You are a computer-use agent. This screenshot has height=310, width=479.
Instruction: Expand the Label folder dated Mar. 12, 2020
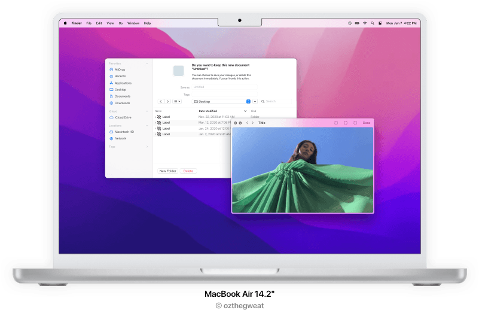pyautogui.click(x=155, y=123)
